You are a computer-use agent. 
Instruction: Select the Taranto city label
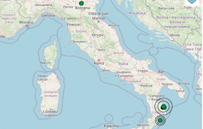167,84
